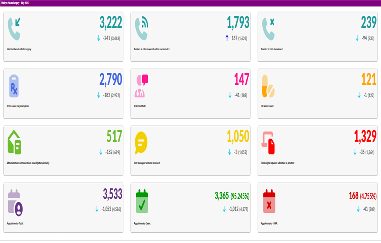The height and width of the screenshot is (243, 381).
Task: Click the pink referrals doctor icon
Action: 141,86
